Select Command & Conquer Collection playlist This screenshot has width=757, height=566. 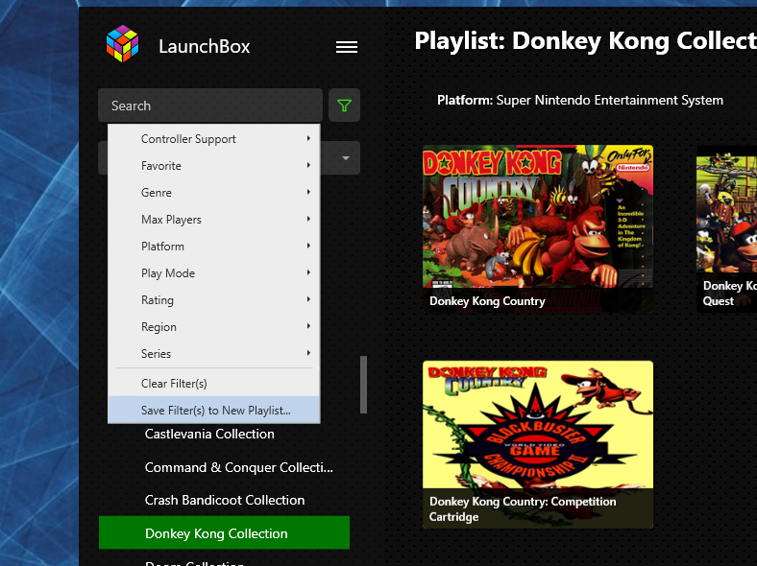click(x=238, y=467)
